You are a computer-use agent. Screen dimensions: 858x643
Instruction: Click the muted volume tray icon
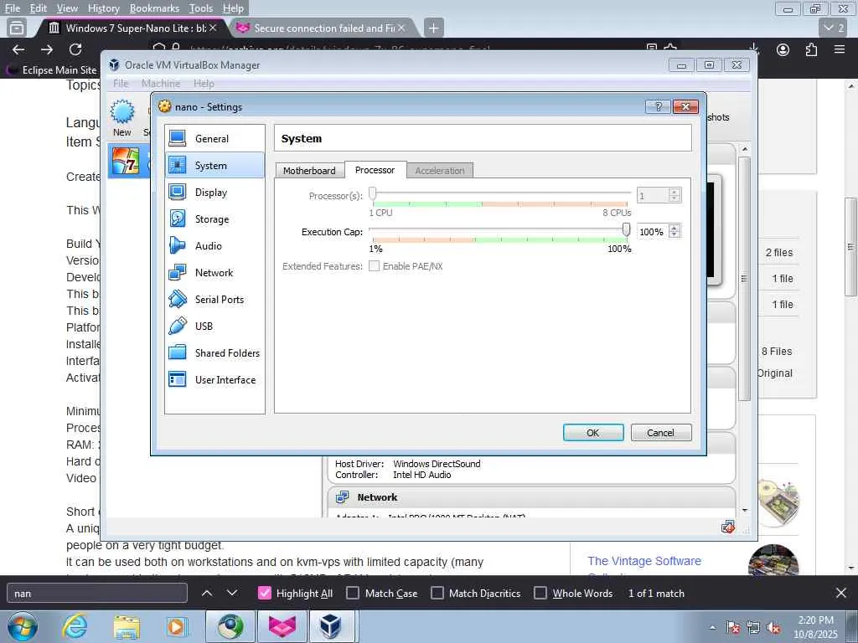773,628
